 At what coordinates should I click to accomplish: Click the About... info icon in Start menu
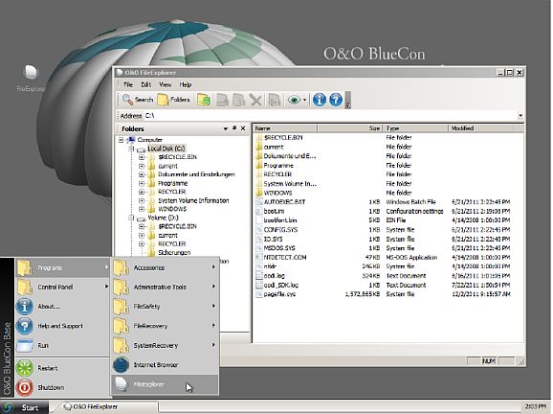coord(25,307)
